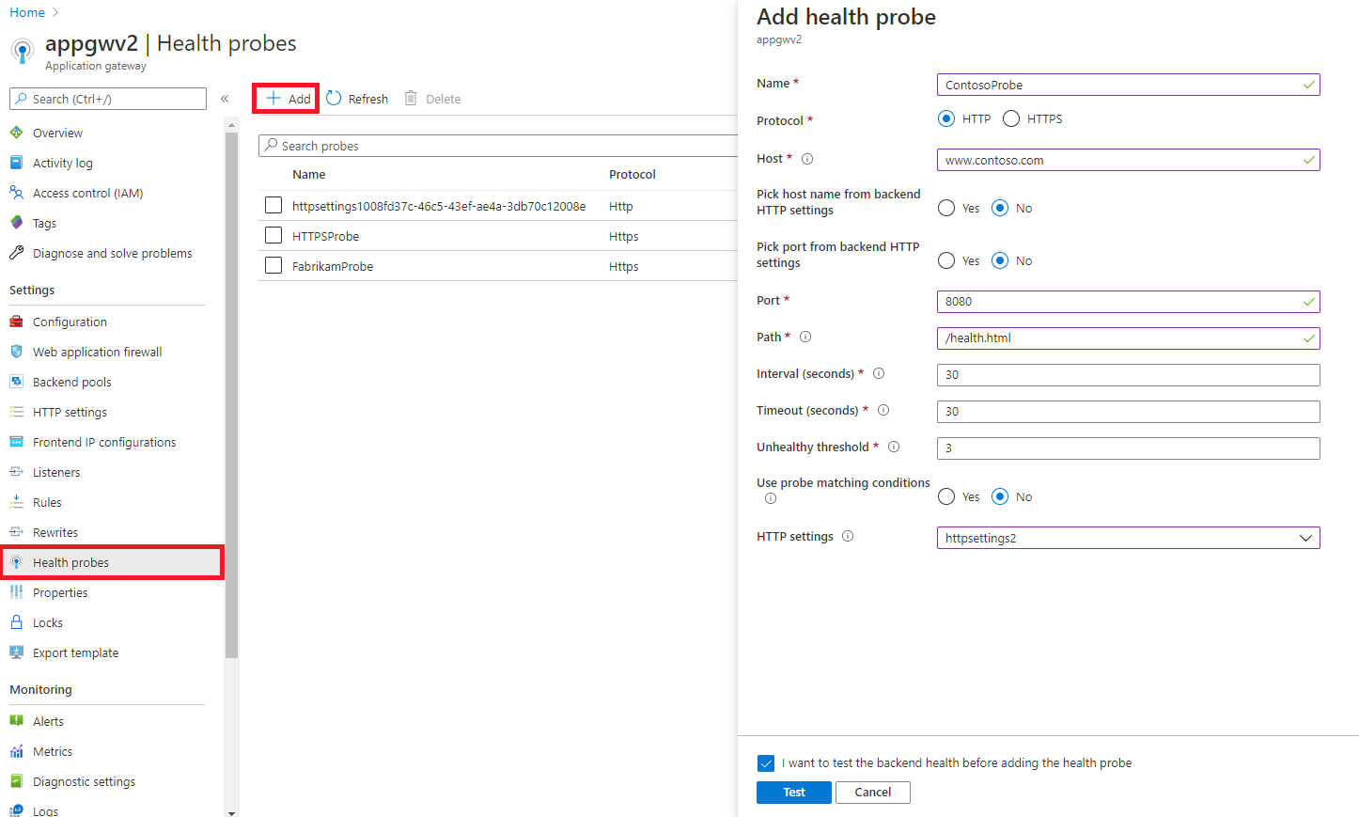Click the info icon beside Path label

click(x=805, y=337)
